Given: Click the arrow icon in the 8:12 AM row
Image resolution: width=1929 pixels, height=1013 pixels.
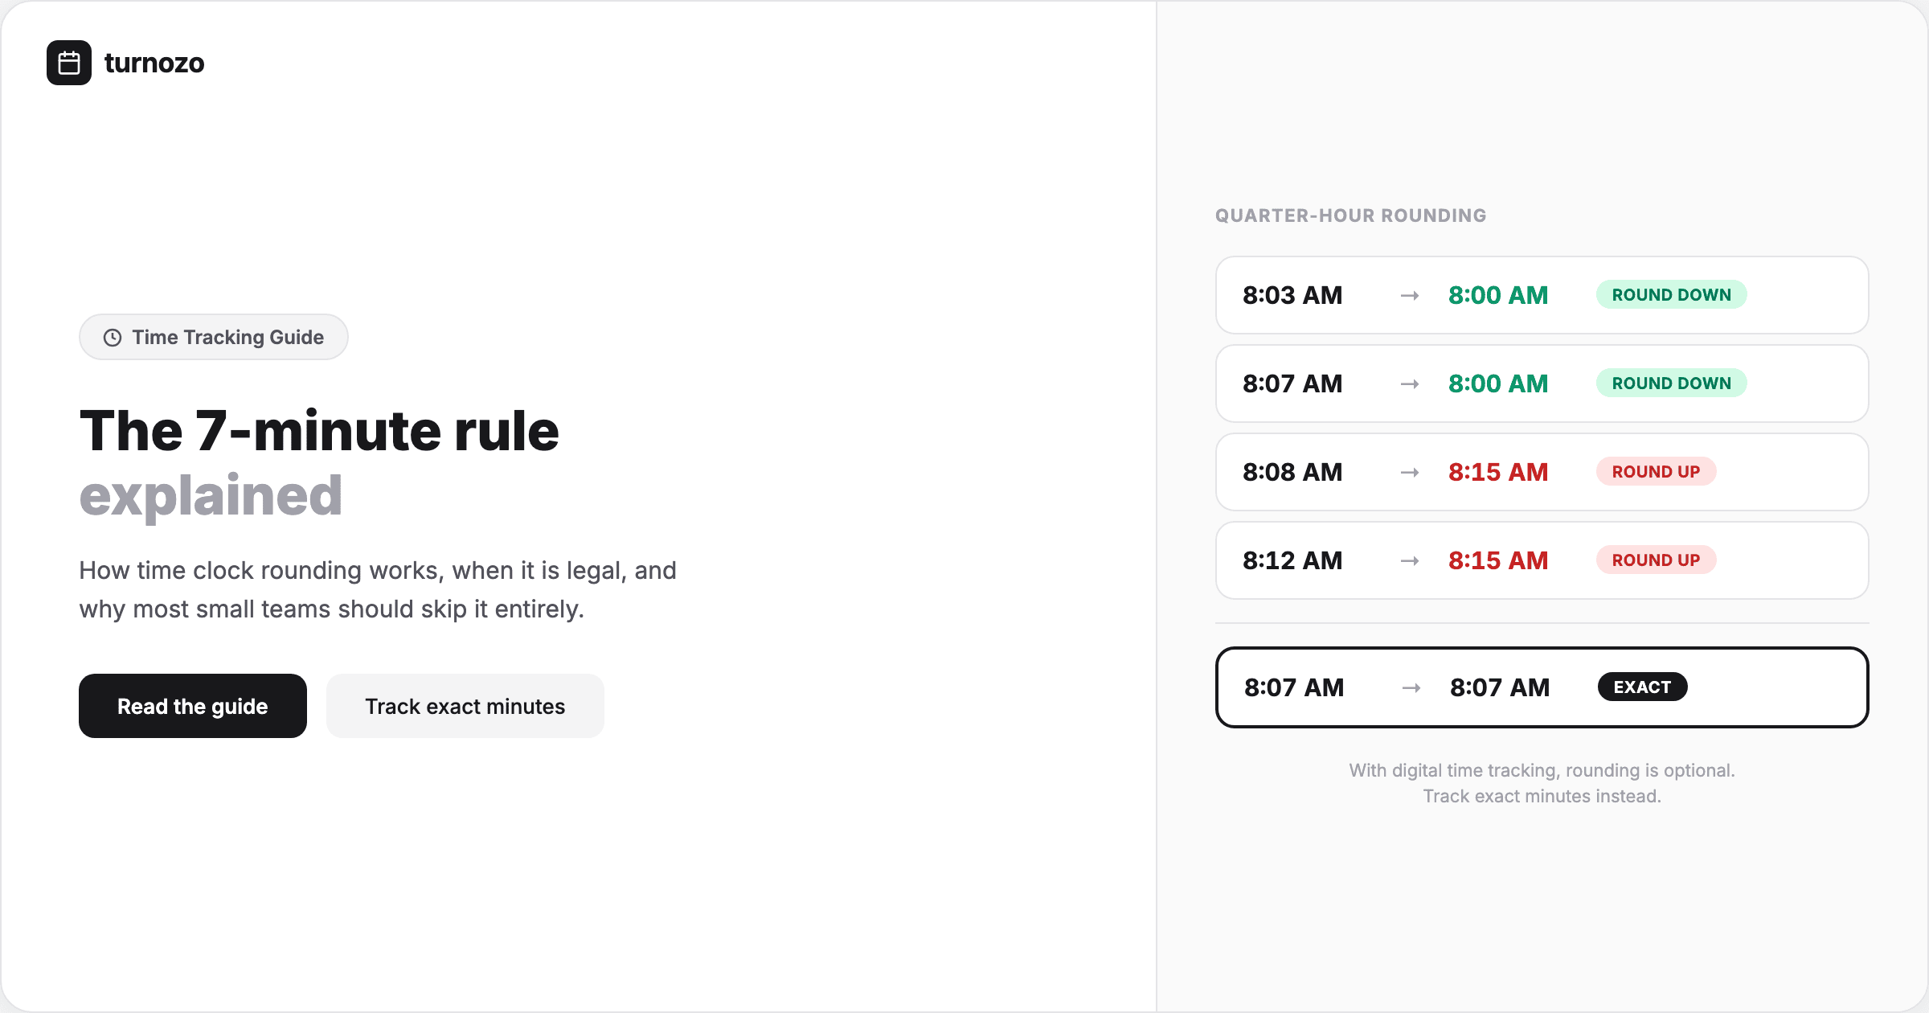Looking at the screenshot, I should point(1410,560).
